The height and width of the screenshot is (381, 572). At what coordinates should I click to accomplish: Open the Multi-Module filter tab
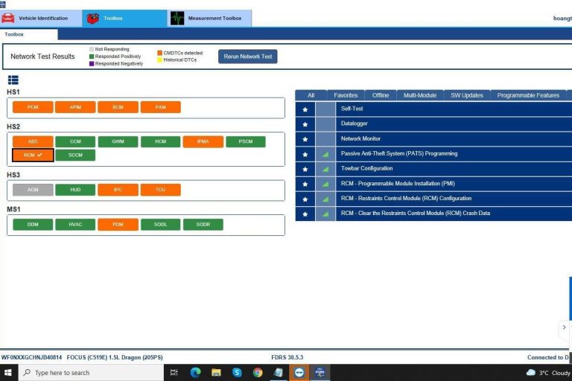tap(420, 95)
